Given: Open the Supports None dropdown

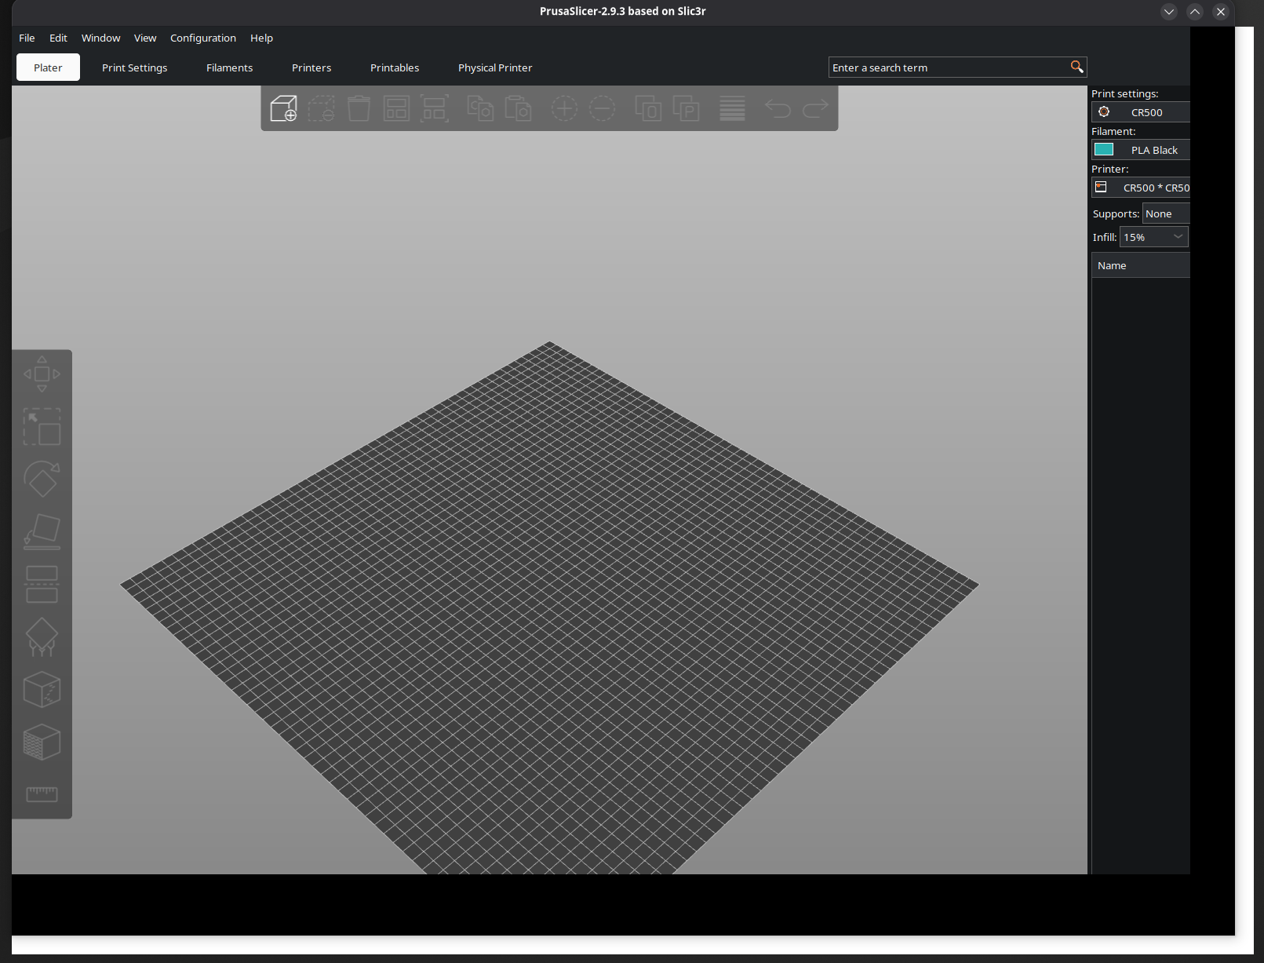Looking at the screenshot, I should pyautogui.click(x=1165, y=213).
